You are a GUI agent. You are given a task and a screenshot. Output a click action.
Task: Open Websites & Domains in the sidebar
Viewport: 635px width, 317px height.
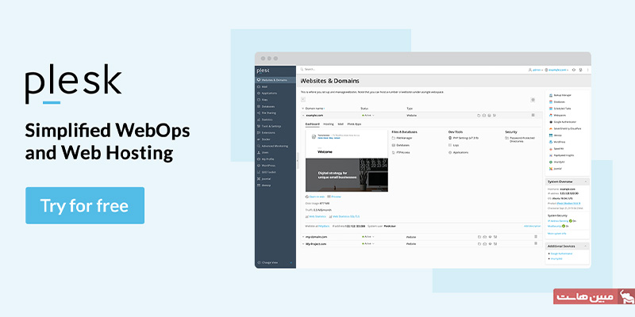click(274, 80)
